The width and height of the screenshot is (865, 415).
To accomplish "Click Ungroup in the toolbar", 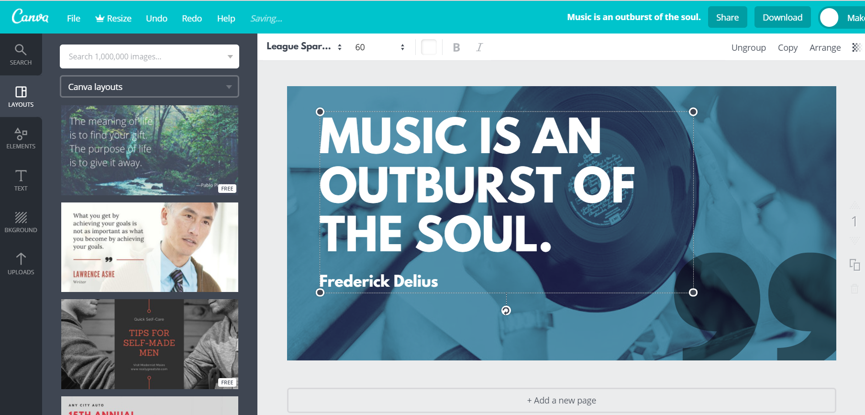I will pyautogui.click(x=748, y=47).
